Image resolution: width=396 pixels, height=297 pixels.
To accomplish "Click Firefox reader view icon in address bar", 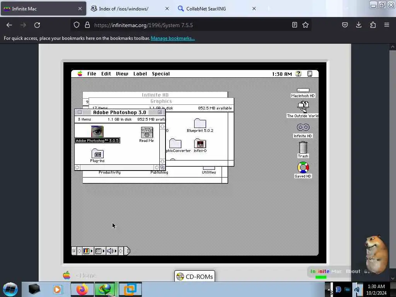I will [x=294, y=25].
